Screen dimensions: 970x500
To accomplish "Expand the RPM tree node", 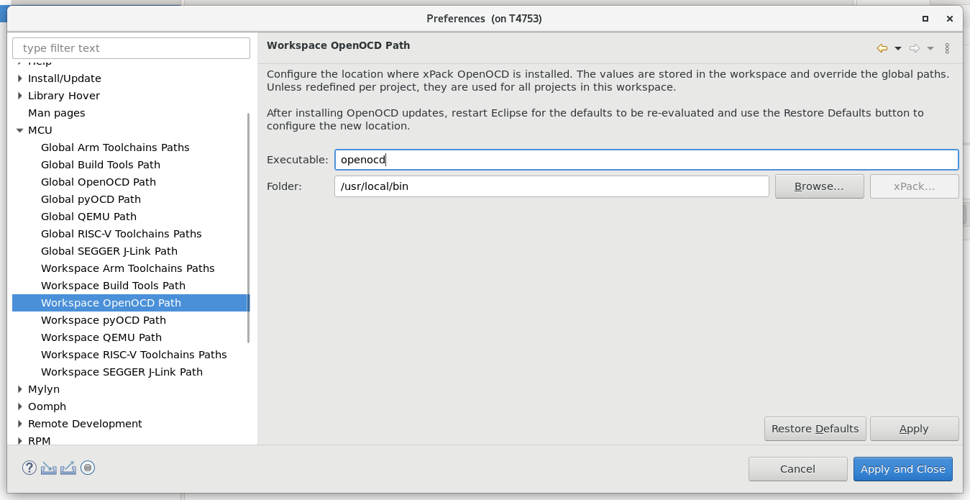I will click(x=20, y=440).
